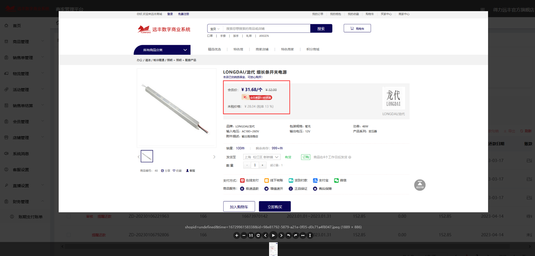Click the image file name title text
The width and height of the screenshot is (535, 256).
tap(273, 227)
